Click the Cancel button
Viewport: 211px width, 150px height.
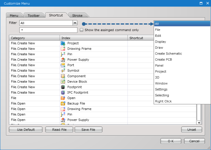194,141
